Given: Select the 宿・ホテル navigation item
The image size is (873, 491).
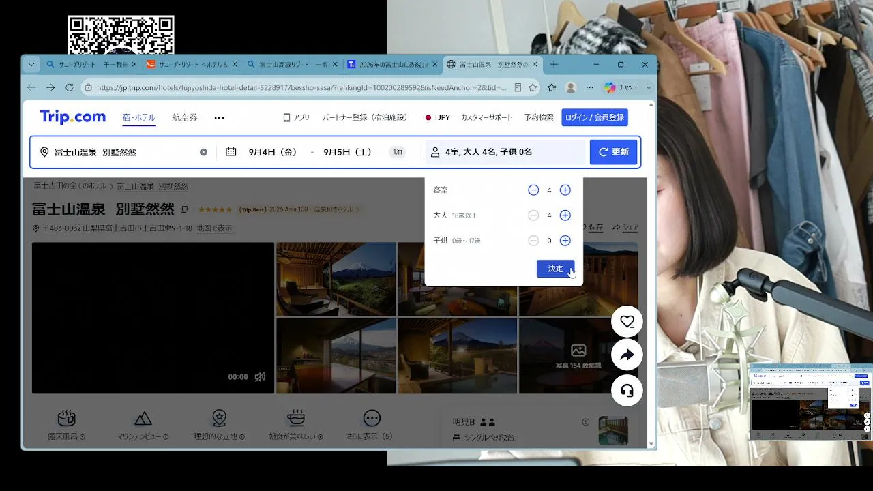Looking at the screenshot, I should 138,117.
